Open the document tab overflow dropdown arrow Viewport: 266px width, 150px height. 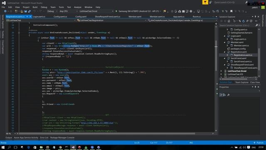tap(216, 17)
